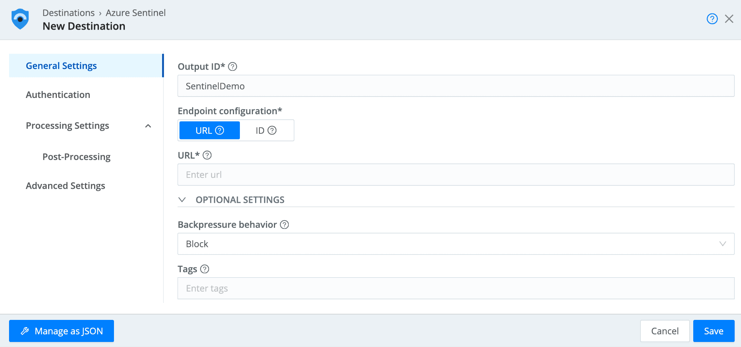Select URL endpoint configuration option
741x347 pixels.
(x=204, y=130)
